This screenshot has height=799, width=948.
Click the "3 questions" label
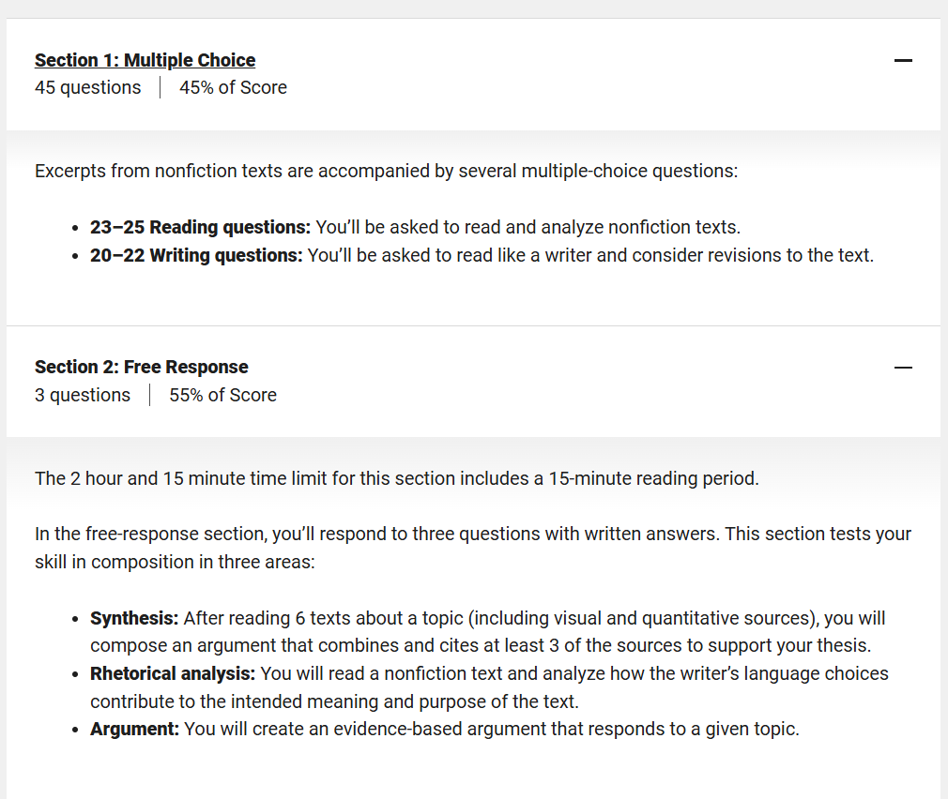click(83, 395)
